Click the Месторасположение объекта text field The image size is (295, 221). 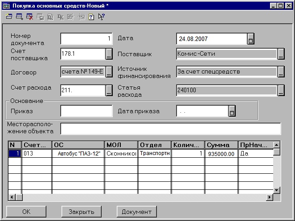[170, 129]
